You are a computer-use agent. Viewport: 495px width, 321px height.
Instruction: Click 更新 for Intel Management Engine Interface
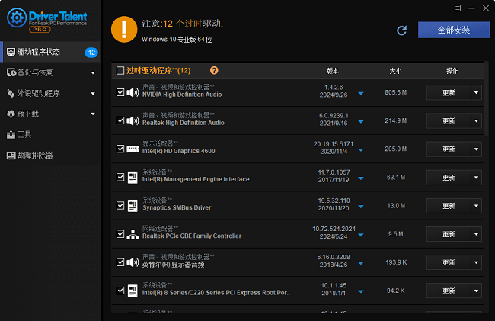click(x=449, y=178)
